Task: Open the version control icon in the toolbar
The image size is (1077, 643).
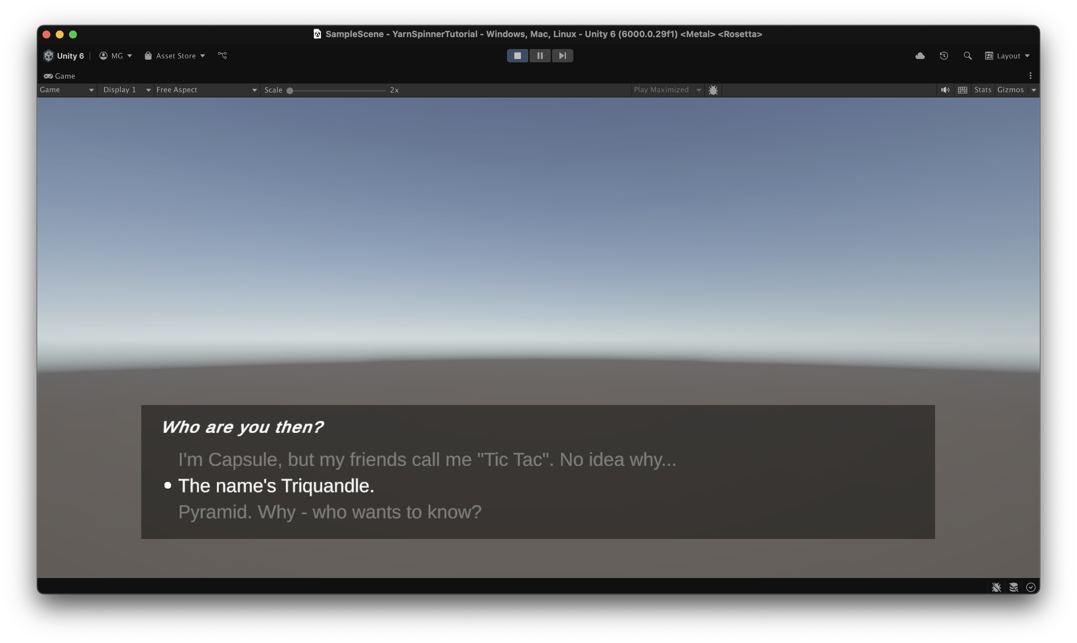Action: [222, 55]
